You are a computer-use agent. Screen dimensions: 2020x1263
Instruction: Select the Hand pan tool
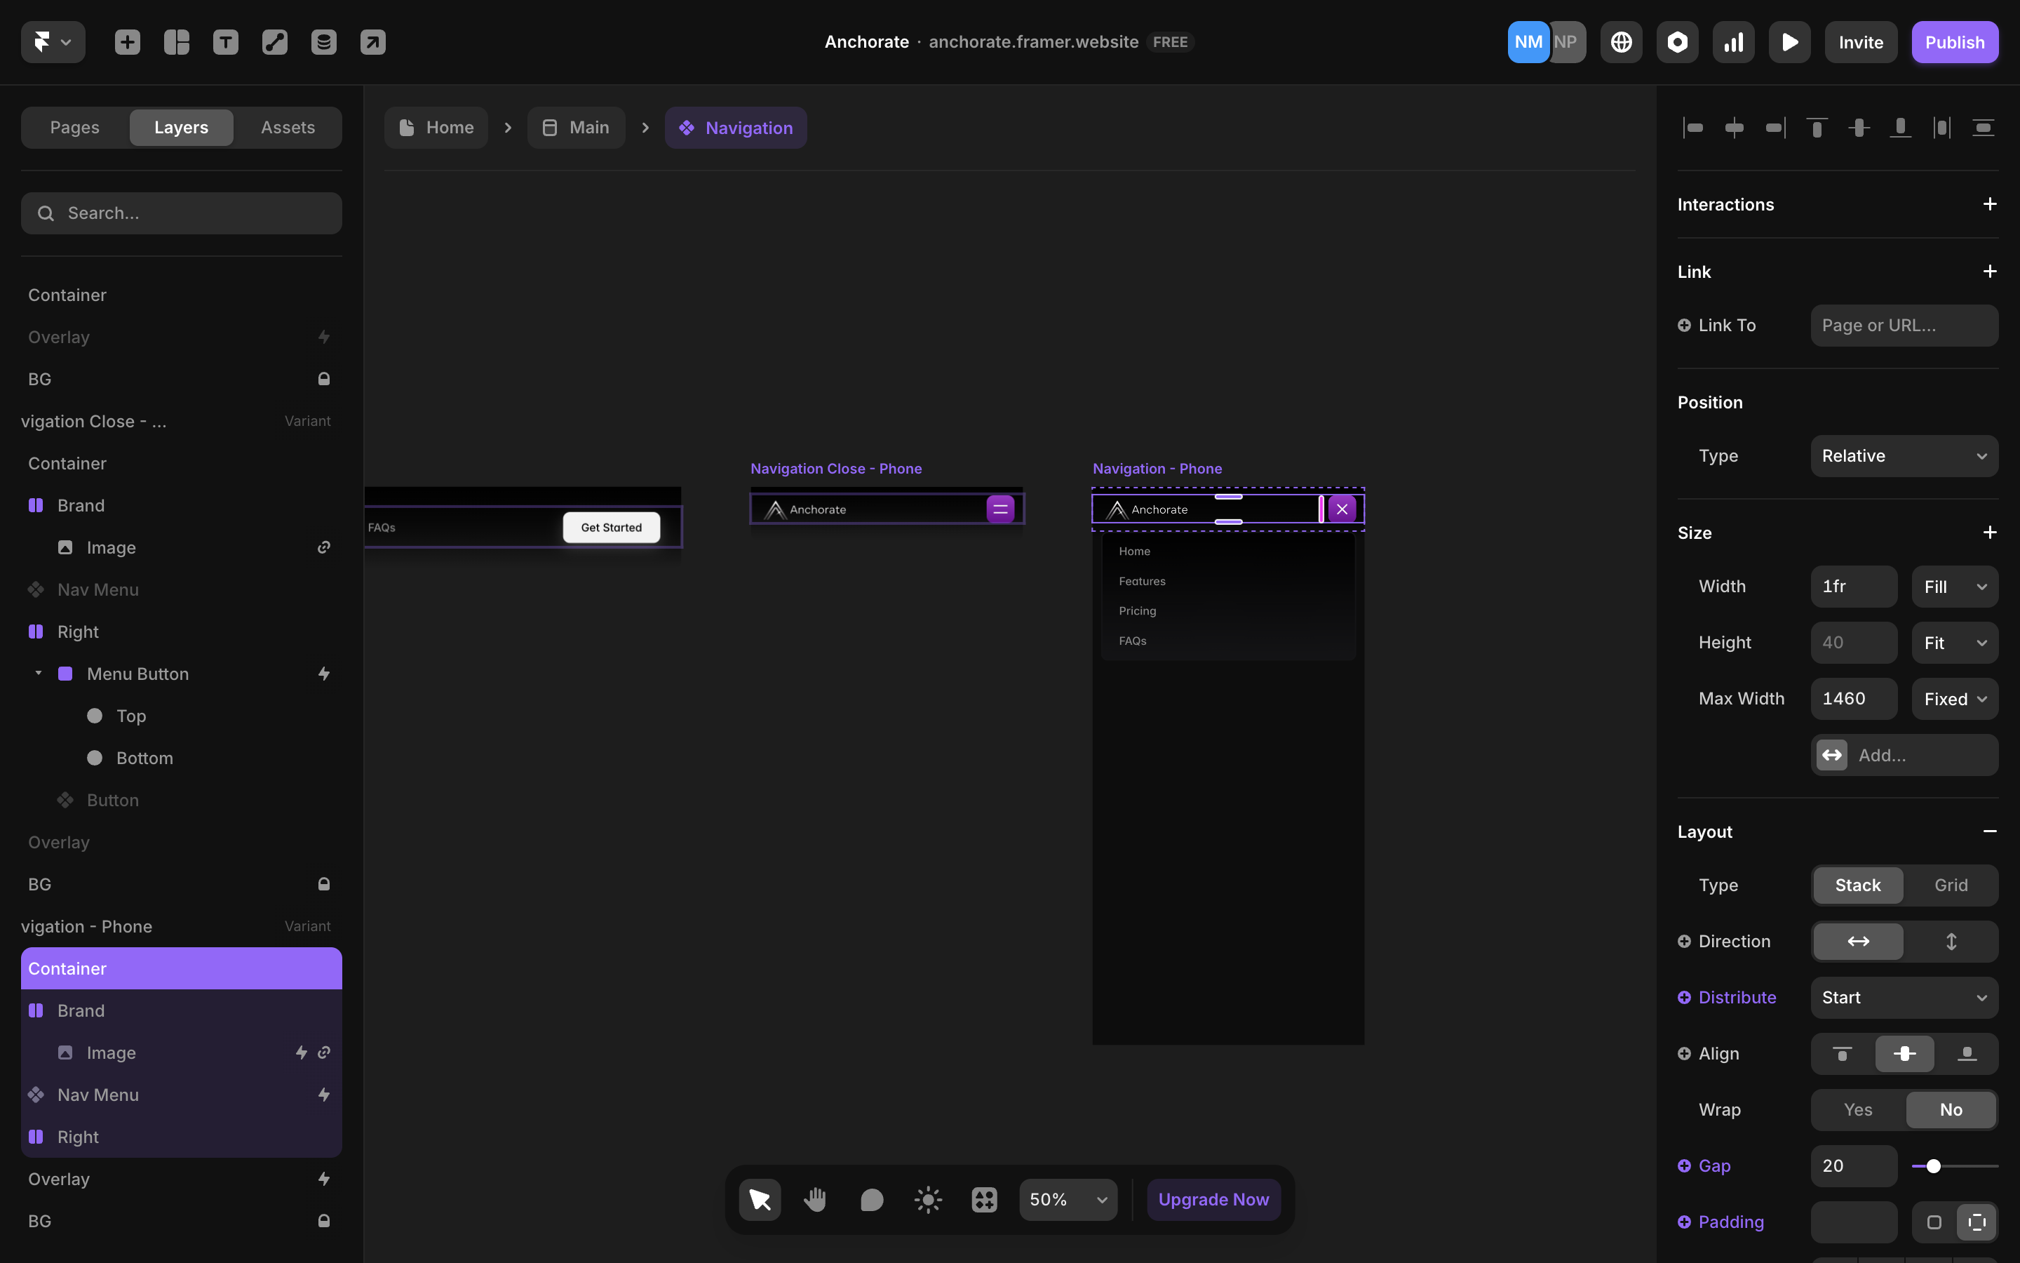click(816, 1200)
